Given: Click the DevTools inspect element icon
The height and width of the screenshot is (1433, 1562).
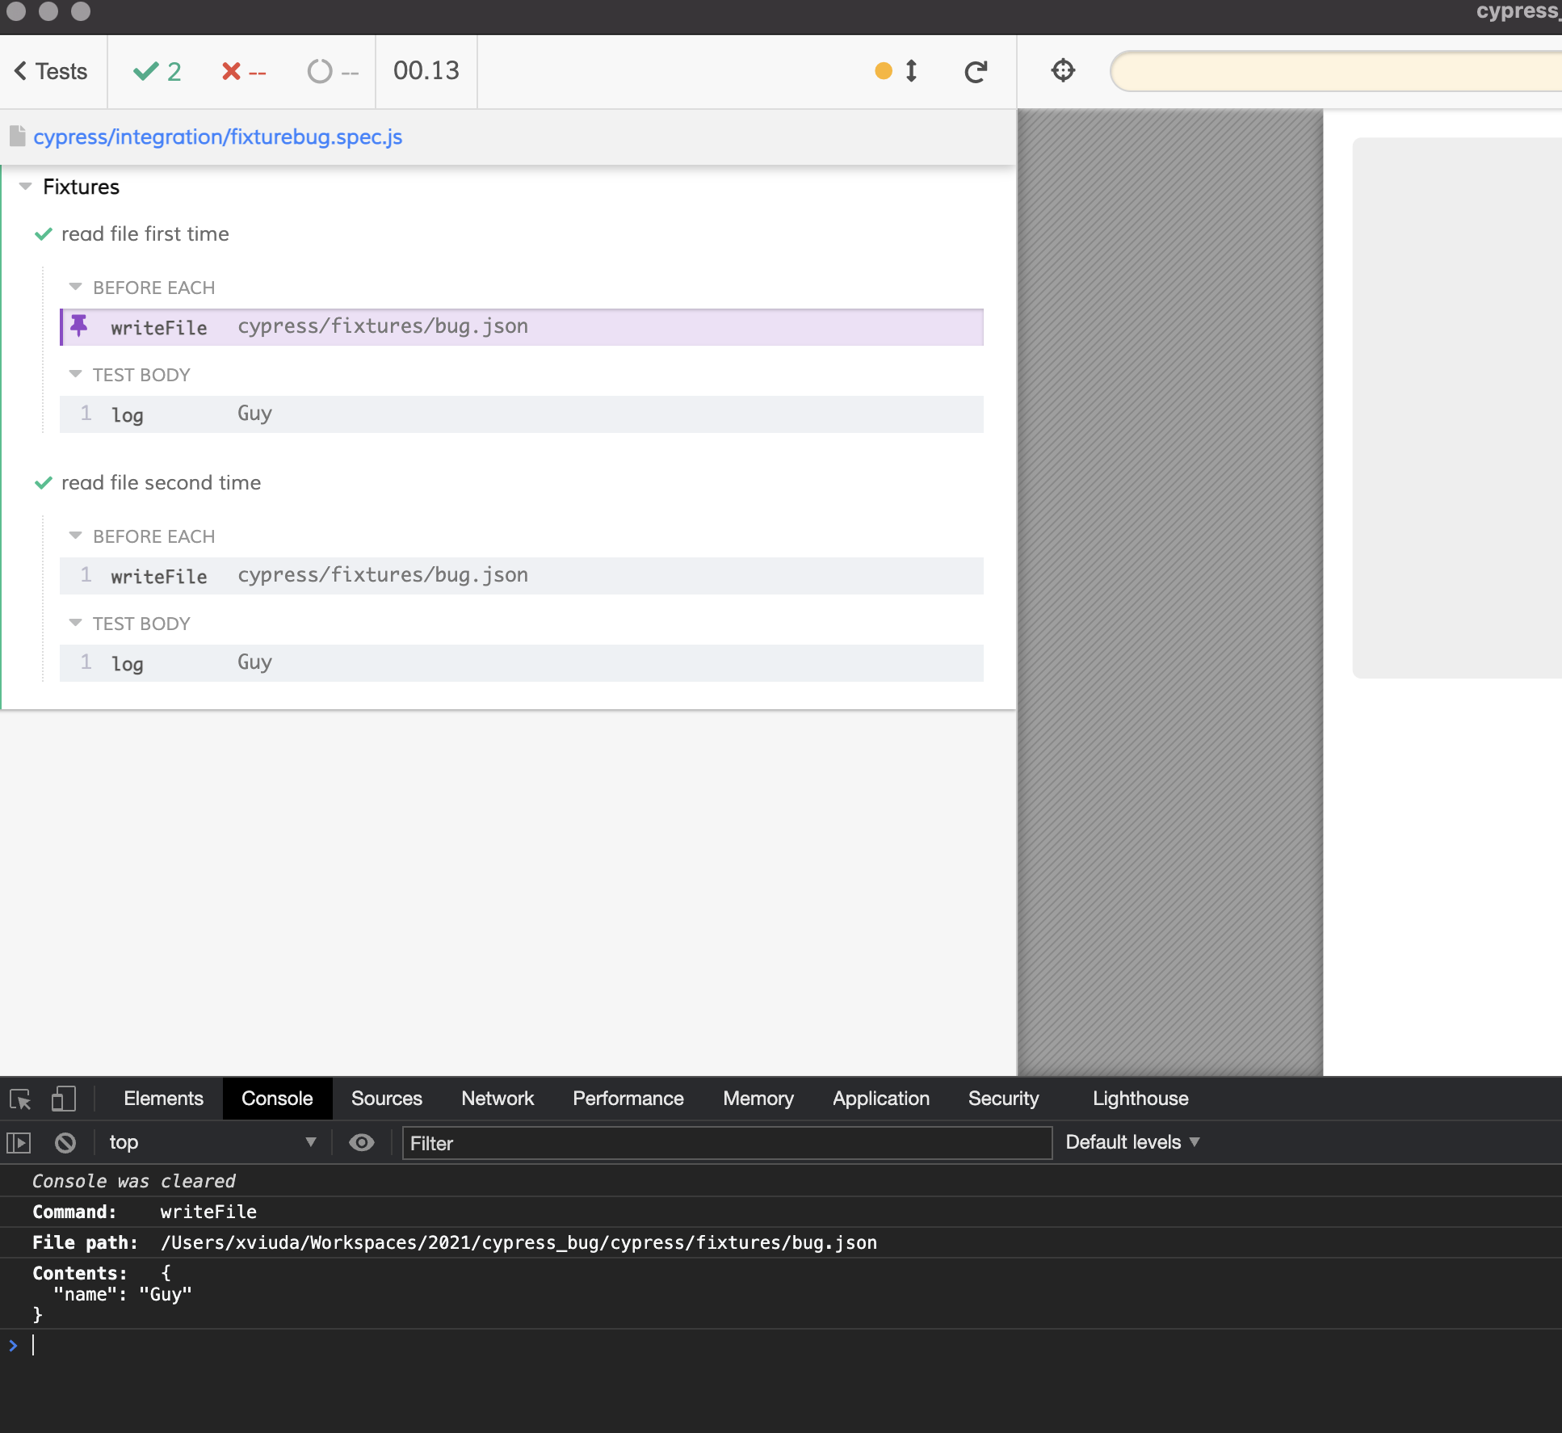Looking at the screenshot, I should click(20, 1099).
